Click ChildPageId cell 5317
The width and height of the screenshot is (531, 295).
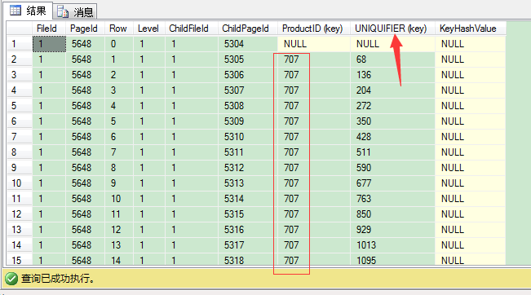point(248,245)
